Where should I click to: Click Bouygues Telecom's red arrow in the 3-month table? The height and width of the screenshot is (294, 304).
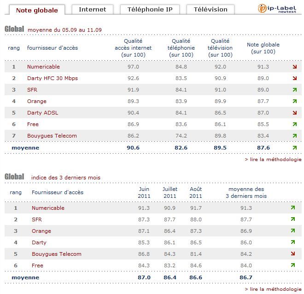(x=292, y=254)
